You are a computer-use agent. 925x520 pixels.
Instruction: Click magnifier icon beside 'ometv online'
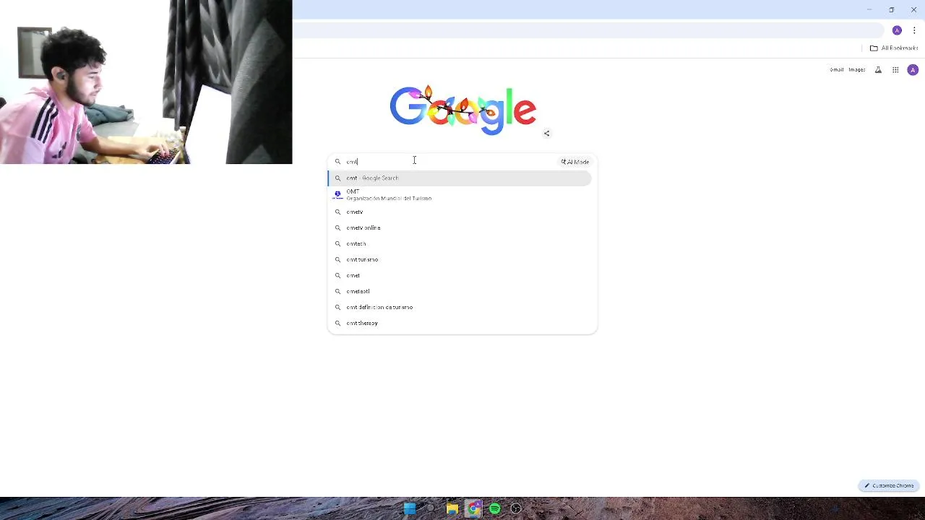[337, 228]
